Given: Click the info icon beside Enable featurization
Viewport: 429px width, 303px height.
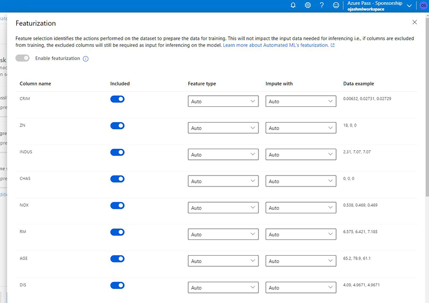Looking at the screenshot, I should pyautogui.click(x=86, y=58).
